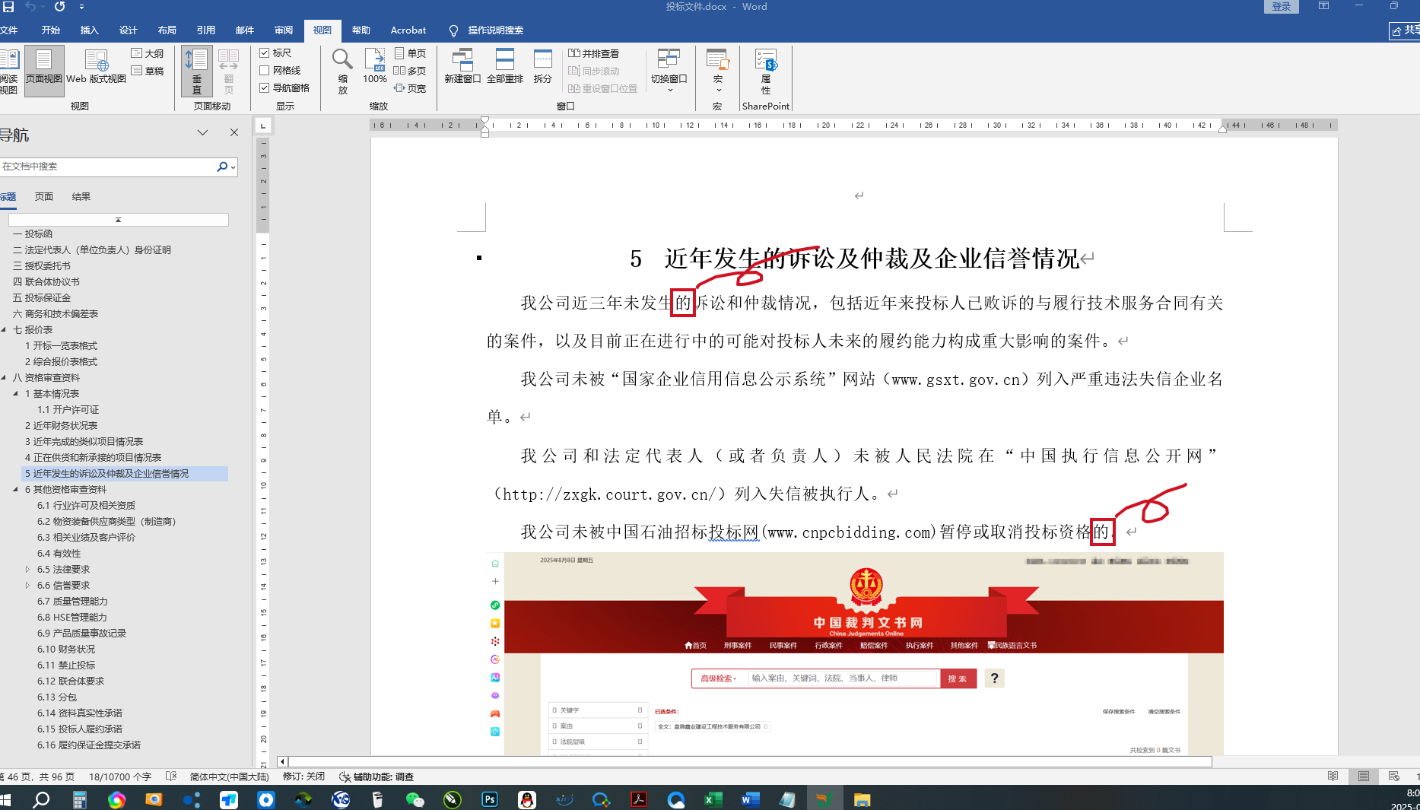Choose single page view (单页)

411,53
